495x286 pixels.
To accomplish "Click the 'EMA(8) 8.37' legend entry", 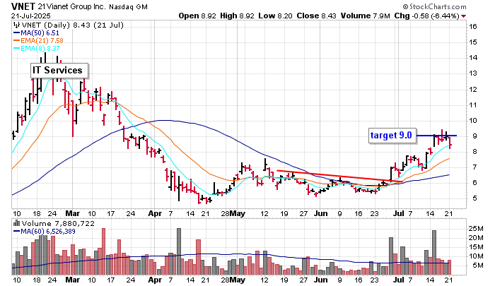I will pyautogui.click(x=36, y=48).
